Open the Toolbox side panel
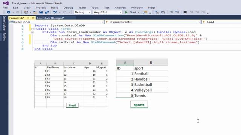Screen dimensions: 241x135 [5, 37]
